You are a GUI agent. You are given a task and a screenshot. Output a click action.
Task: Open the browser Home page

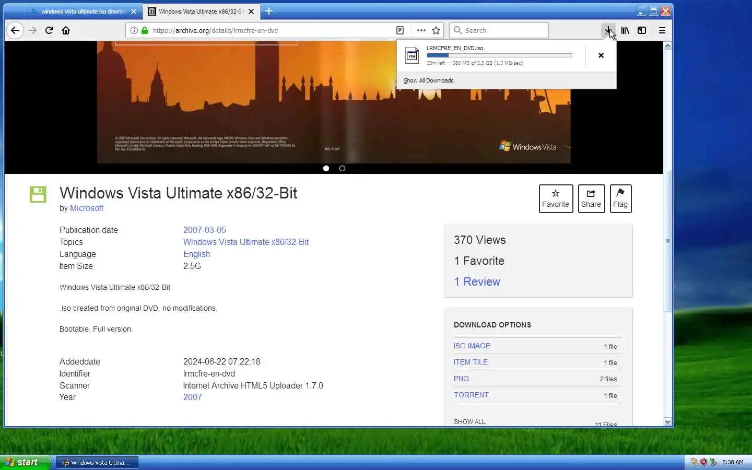66,30
